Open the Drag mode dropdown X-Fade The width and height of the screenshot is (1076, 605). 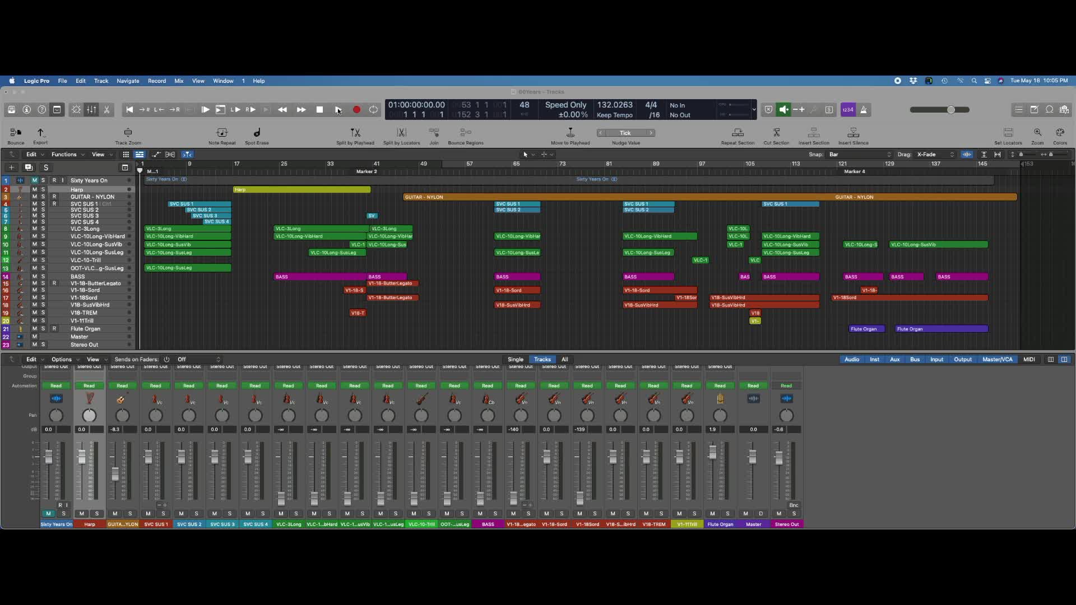pos(935,155)
